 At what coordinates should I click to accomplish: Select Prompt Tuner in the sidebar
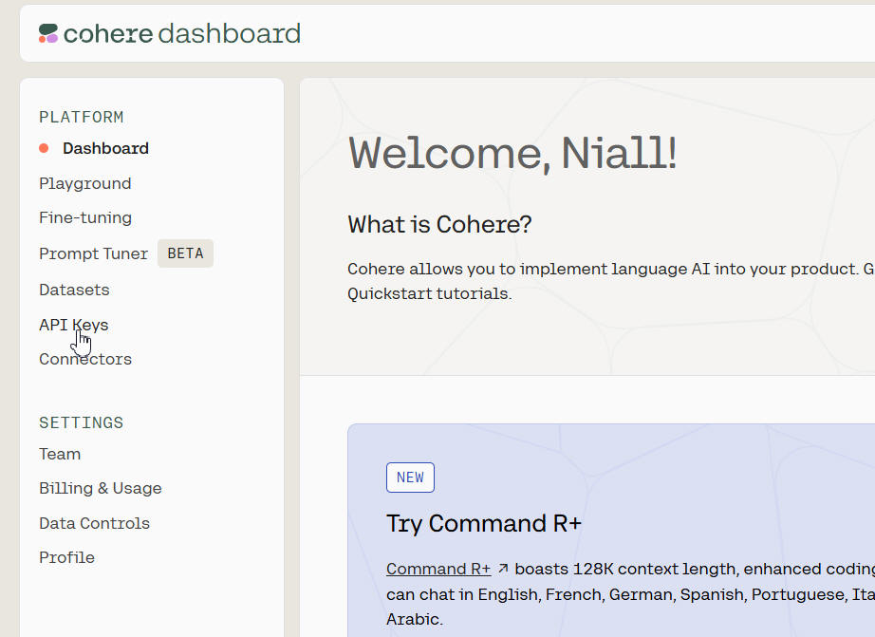[x=93, y=253]
